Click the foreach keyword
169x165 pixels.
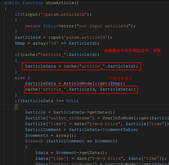pos(34,141)
